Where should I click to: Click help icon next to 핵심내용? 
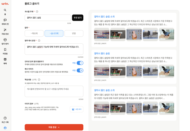pos(39,80)
